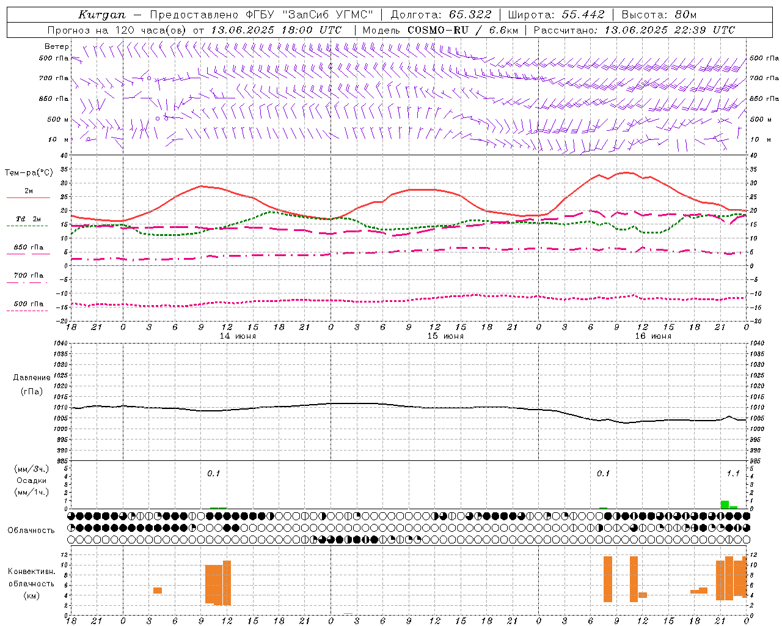Viewport: 782px width, 626px height.
Task: Click the Осадки precipitation label
Action: pos(32,481)
